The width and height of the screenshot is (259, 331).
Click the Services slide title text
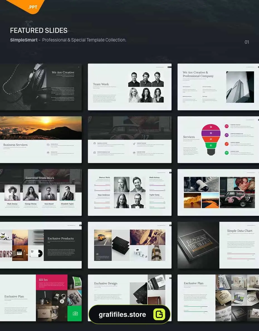click(189, 137)
